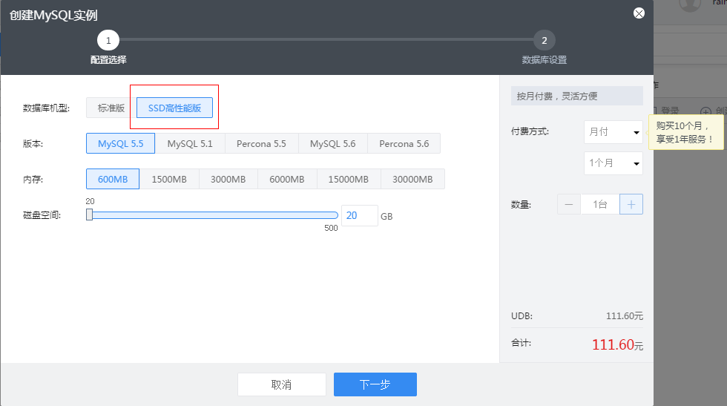727x406 pixels.
Task: Choose MySQL 5.5 version
Action: coord(120,144)
